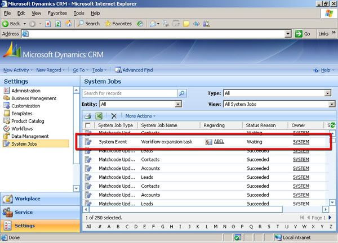Filter records by All in alphabet bar

(88, 227)
